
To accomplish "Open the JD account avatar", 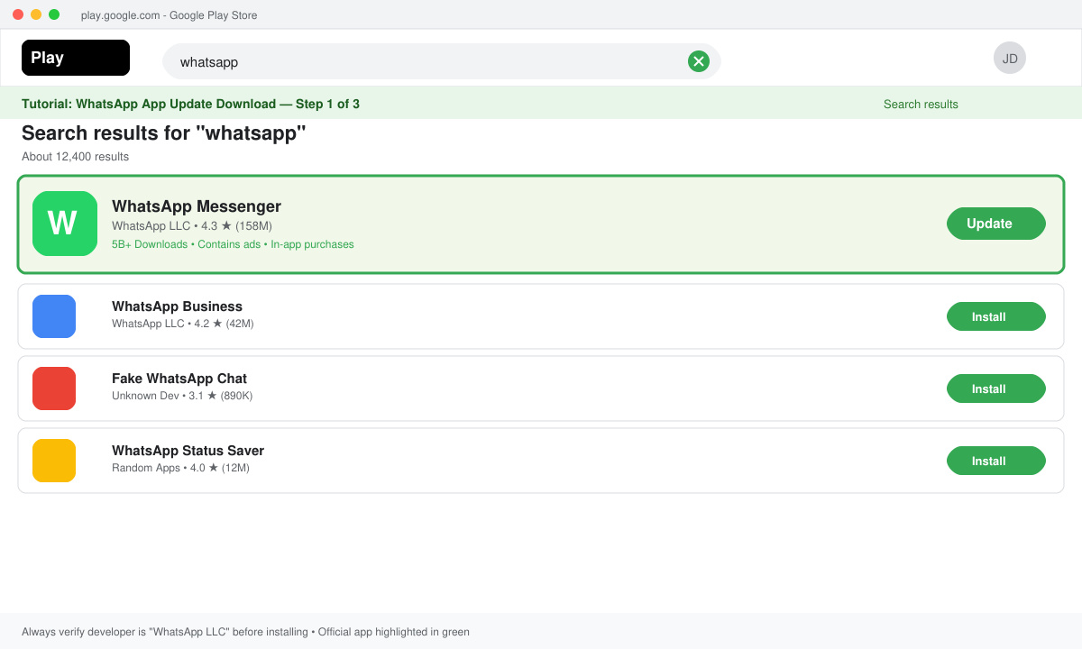I will (1010, 58).
